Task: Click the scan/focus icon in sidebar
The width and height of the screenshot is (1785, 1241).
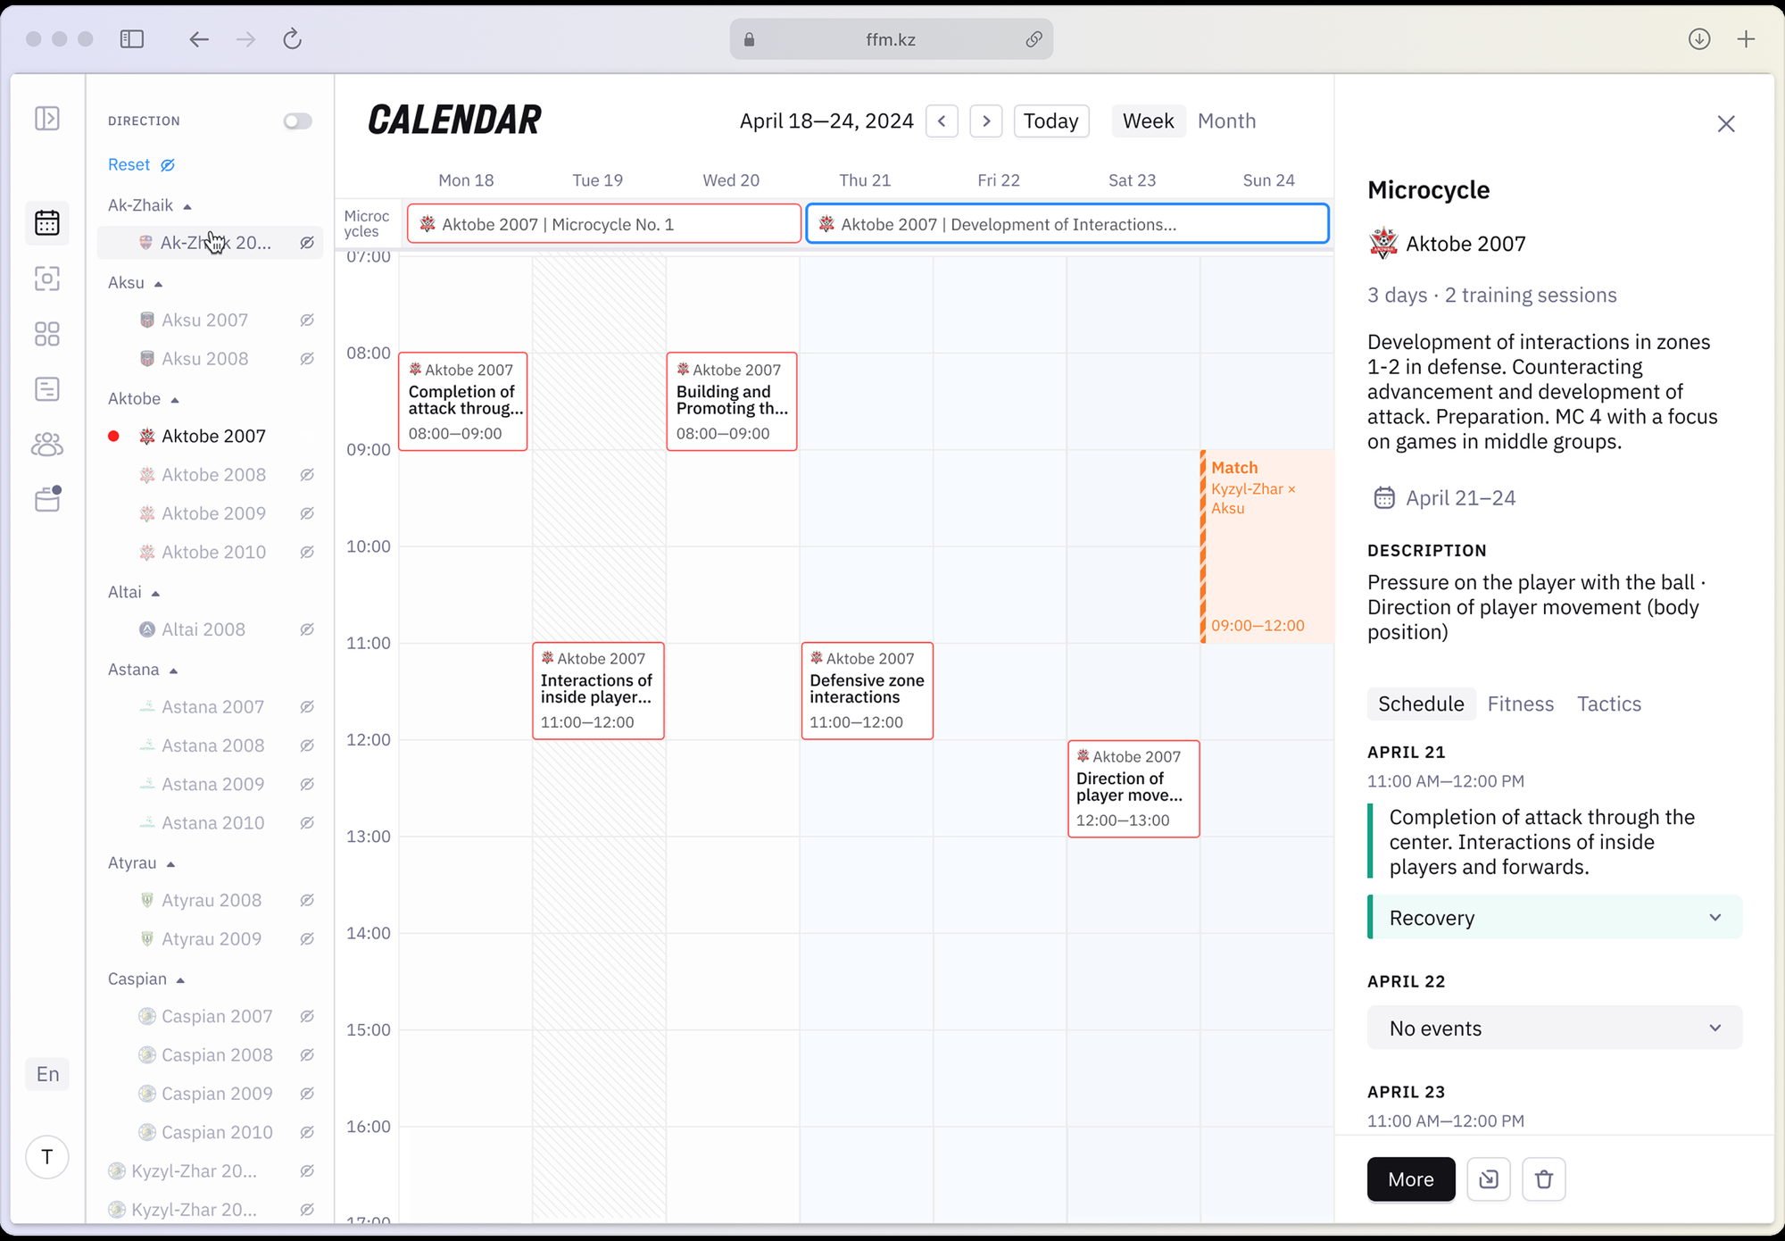Action: [x=47, y=279]
